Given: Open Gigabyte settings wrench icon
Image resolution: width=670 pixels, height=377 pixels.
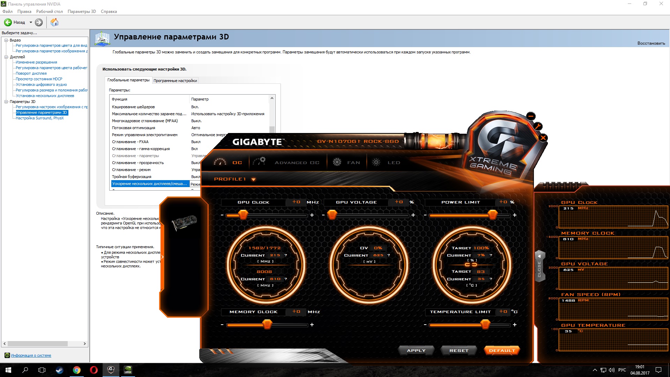Looking at the screenshot, I should (538, 126).
